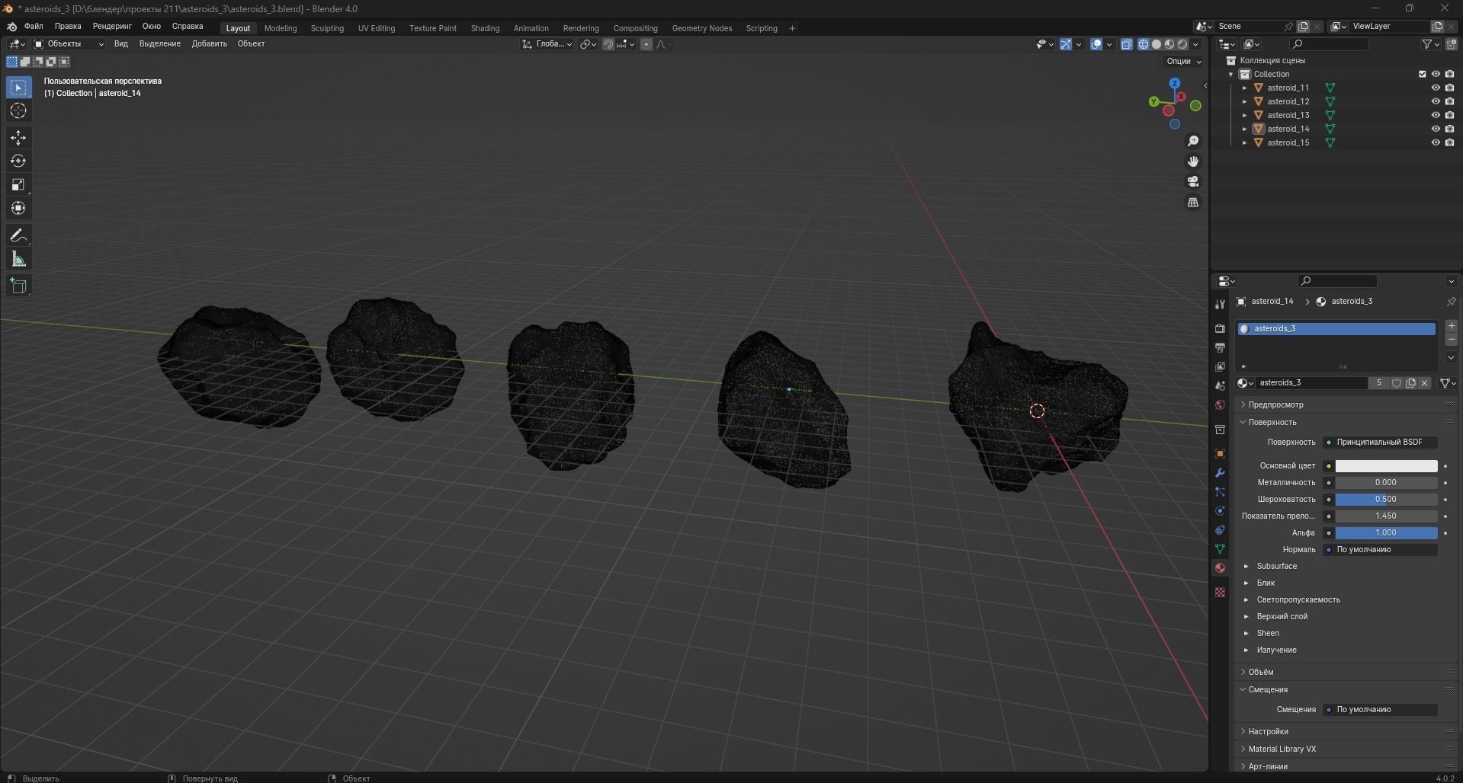Open the Рендеринг menu
This screenshot has height=783, width=1463.
click(x=112, y=26)
